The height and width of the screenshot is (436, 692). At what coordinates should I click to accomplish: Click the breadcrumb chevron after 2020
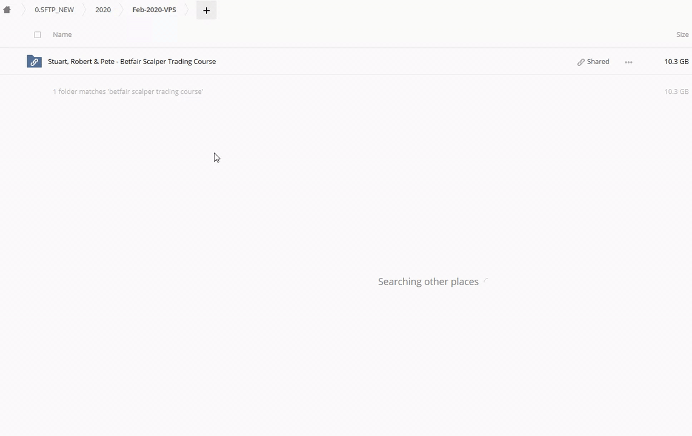coord(121,10)
